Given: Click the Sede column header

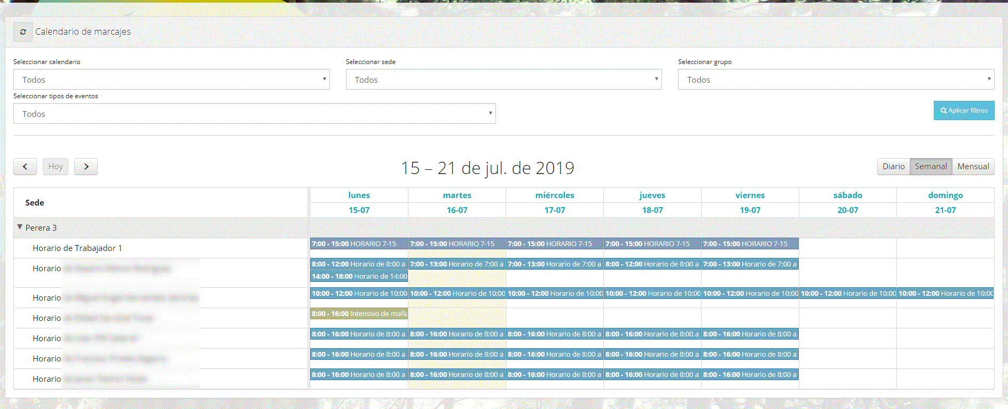Looking at the screenshot, I should pyautogui.click(x=161, y=202).
